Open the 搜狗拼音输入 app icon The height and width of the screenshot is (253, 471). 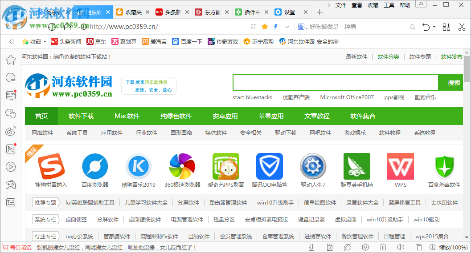point(51,166)
